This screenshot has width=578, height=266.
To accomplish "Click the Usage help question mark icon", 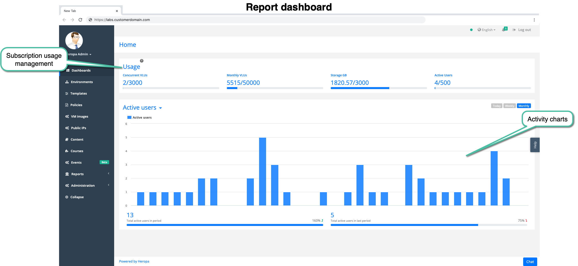I will tap(142, 61).
